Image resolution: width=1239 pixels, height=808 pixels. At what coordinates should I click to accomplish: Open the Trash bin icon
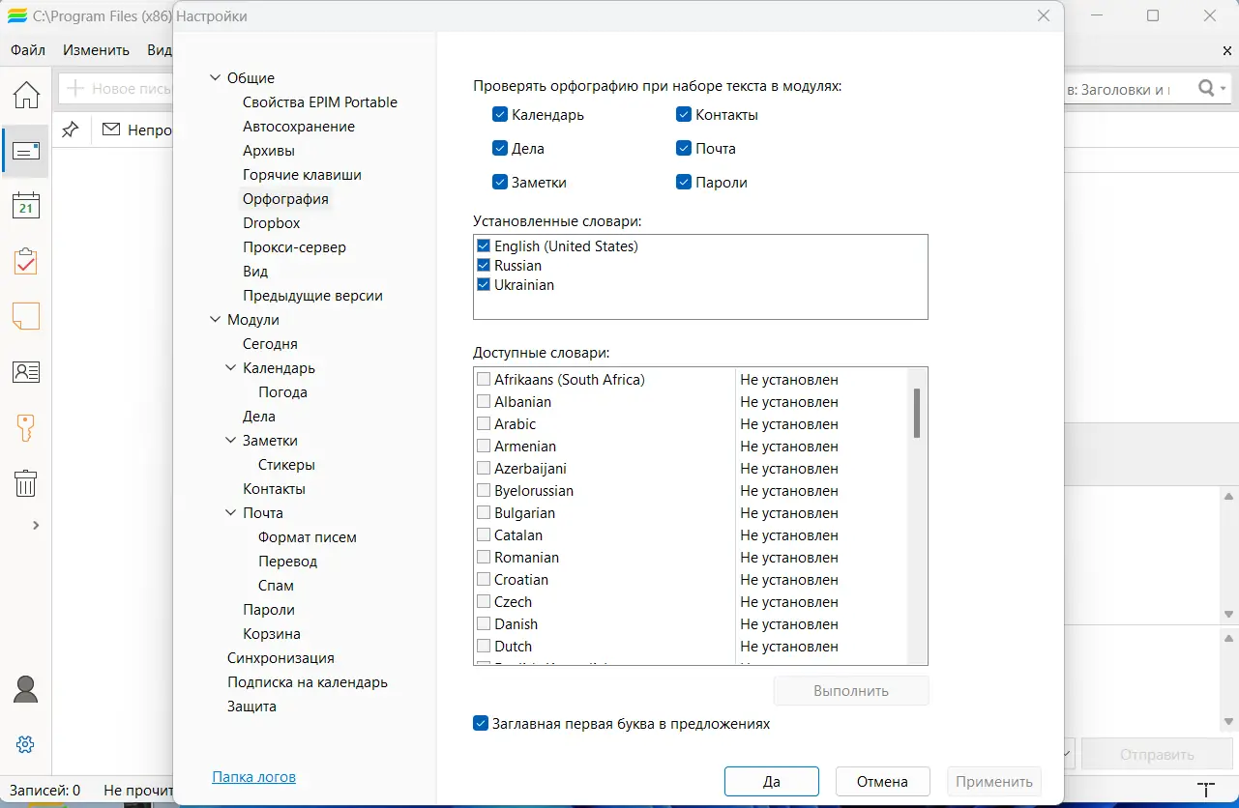26,482
